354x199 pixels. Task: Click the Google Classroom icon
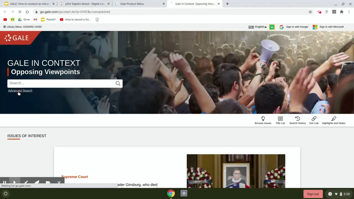(272, 27)
